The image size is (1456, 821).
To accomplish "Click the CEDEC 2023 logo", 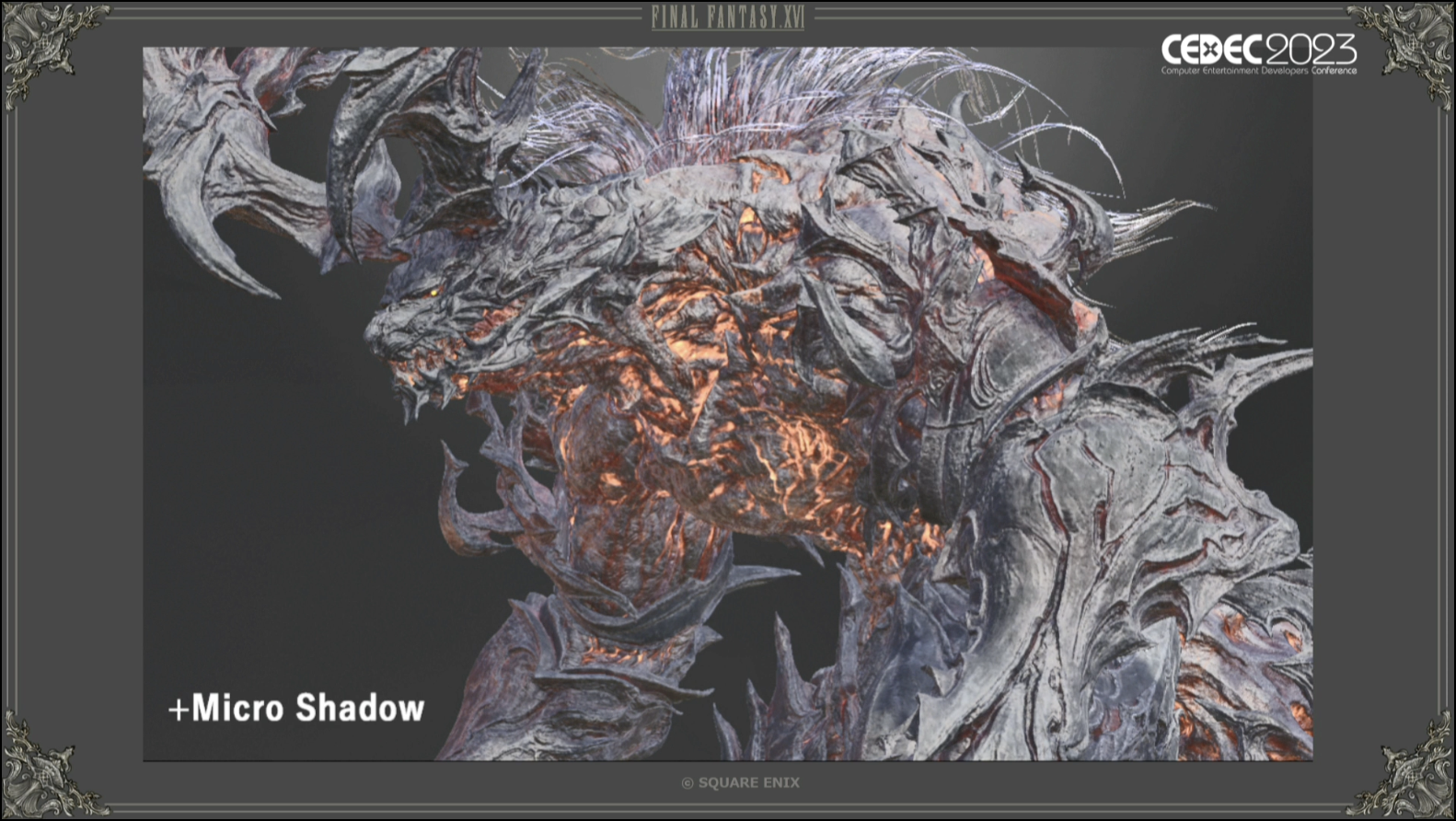I will [1257, 53].
